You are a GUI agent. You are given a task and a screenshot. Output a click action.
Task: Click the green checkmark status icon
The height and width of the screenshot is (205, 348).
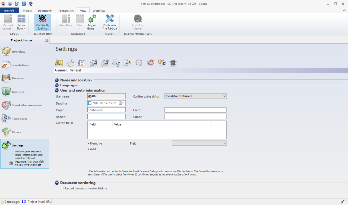(342, 201)
